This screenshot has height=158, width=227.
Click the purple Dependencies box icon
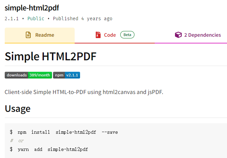tap(178, 35)
